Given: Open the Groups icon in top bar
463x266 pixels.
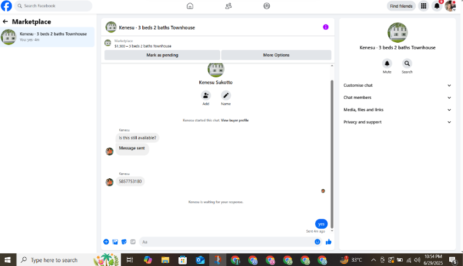Looking at the screenshot, I should click(x=266, y=6).
